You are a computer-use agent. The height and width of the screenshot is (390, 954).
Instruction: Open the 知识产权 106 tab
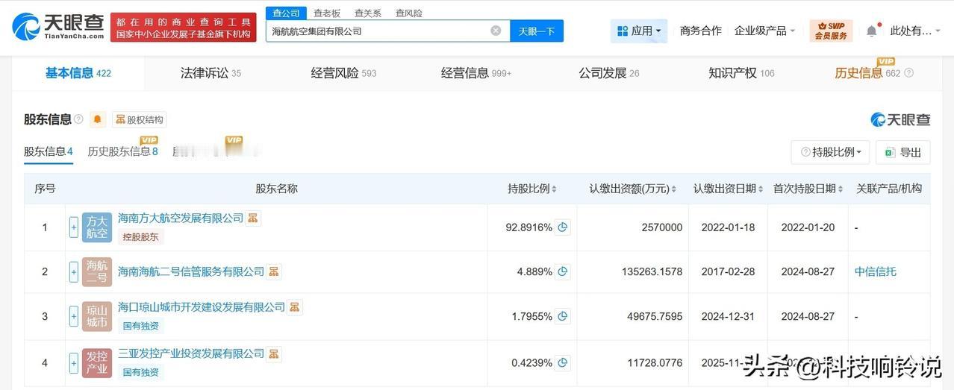[x=741, y=73]
